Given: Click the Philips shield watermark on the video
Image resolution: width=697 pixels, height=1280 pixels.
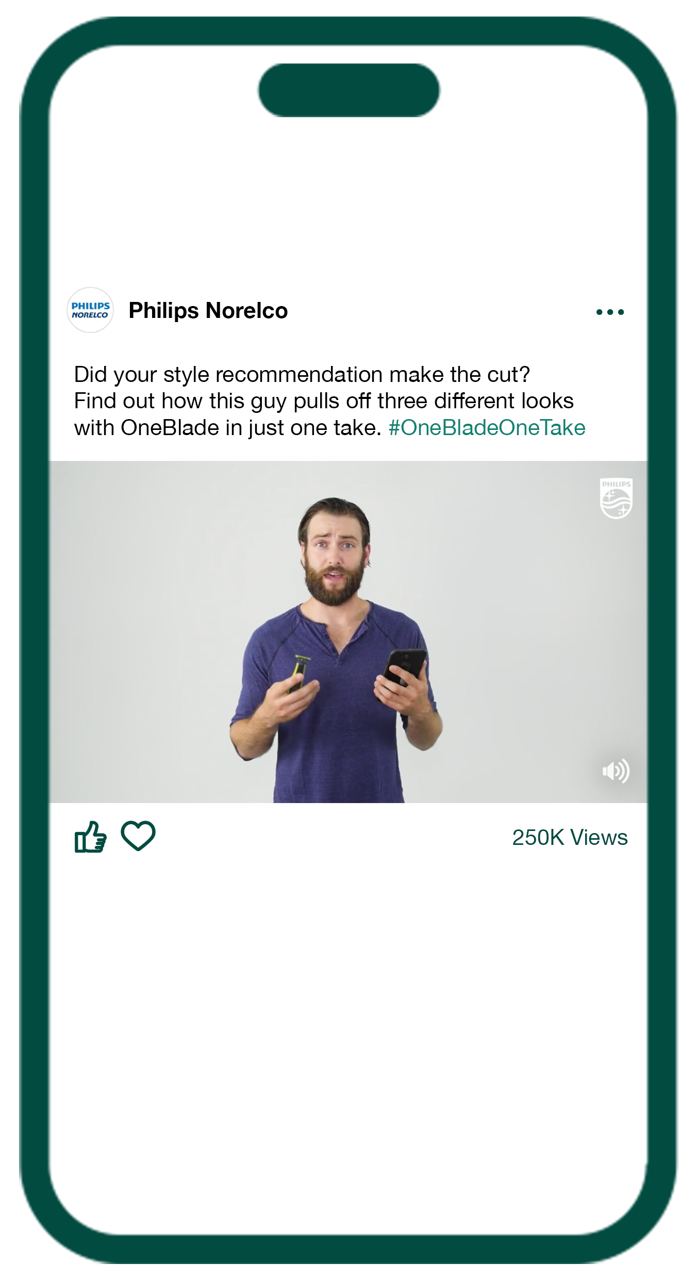Looking at the screenshot, I should [616, 498].
